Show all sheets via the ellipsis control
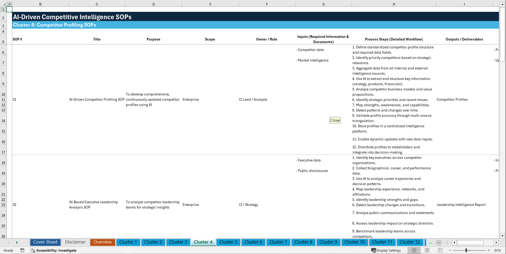The height and width of the screenshot is (254, 506). [430, 243]
